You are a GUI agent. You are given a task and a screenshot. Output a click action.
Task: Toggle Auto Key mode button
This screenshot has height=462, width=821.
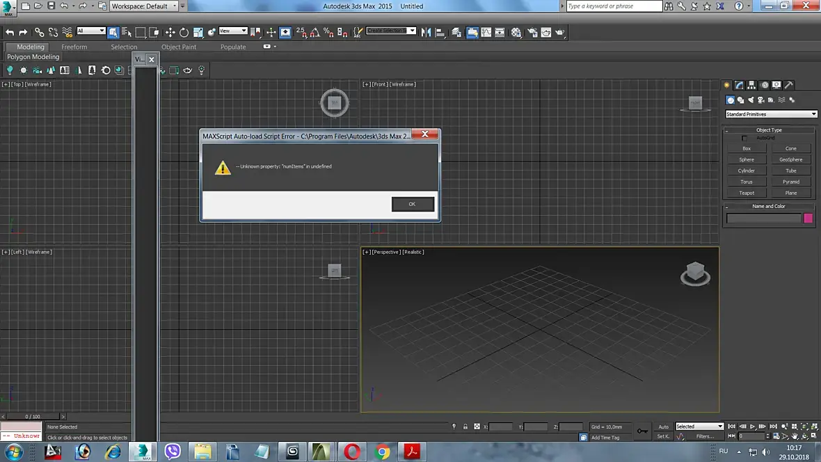[663, 427]
